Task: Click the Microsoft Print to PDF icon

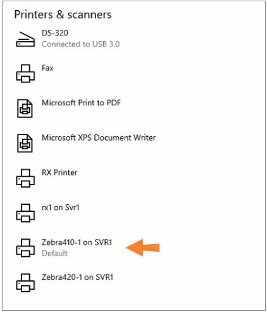Action: 25,108
